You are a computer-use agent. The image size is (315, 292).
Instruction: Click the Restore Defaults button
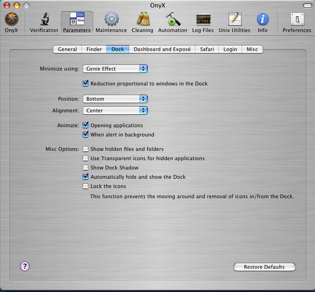point(264,267)
